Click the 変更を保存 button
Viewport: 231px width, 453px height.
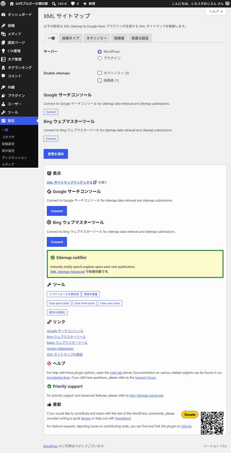coord(56,154)
